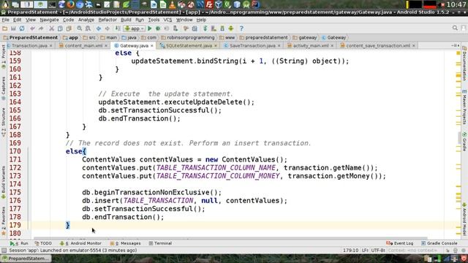This screenshot has height=263, width=468.
Task: Click the PreparedStatement breadcrumb
Action: 30,37
